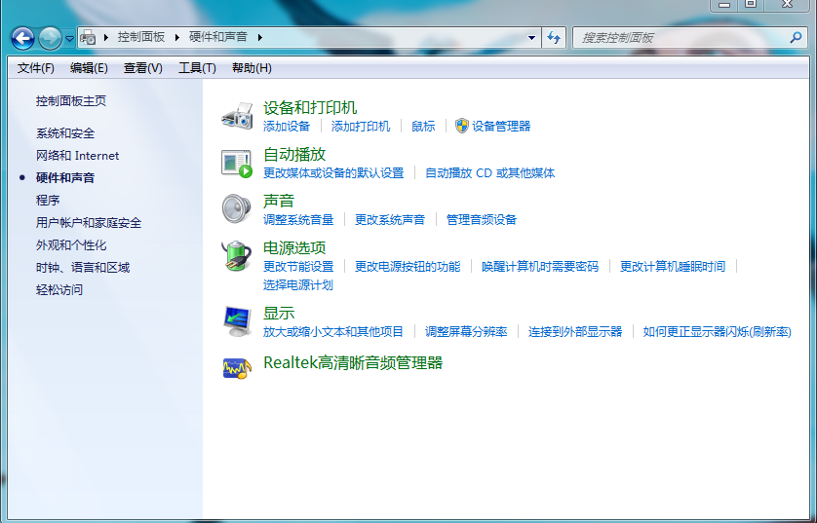Click the AutoPlay icon next to 自动播放
The height and width of the screenshot is (523, 817).
[x=237, y=164]
